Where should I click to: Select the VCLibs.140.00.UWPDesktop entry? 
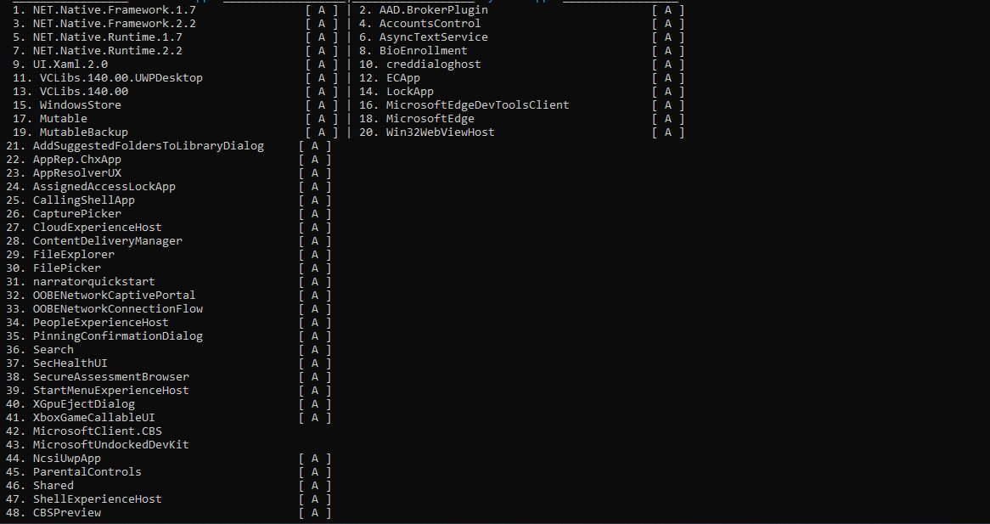click(121, 78)
